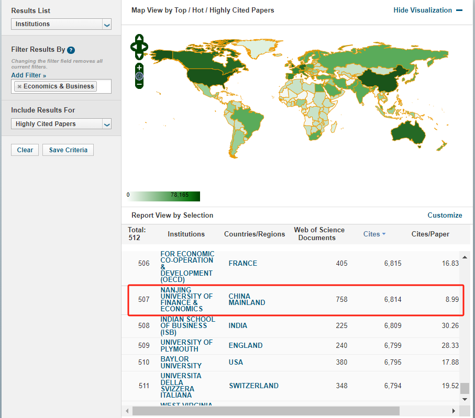Screen dimensions: 475x418
Task: Click the Save Criteria button
Action: 68,150
